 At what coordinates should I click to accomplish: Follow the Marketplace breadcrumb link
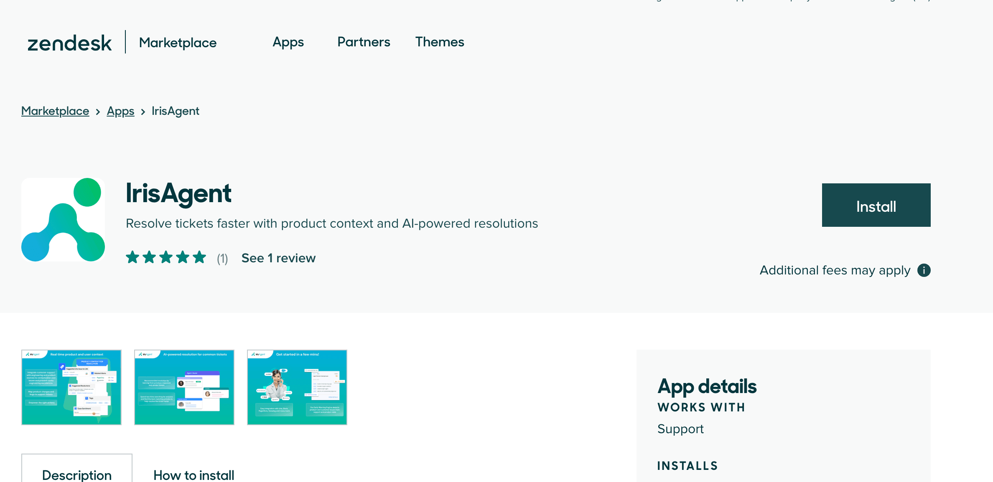[55, 111]
